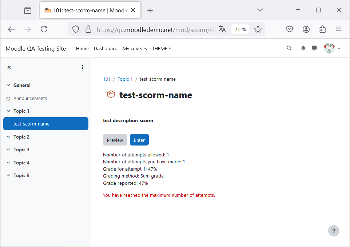This screenshot has width=350, height=247.
Task: Open browser extensions panel
Action: tap(323, 29)
